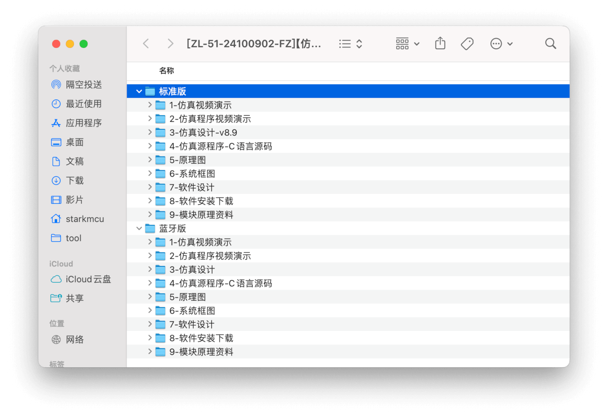Select 7-软件设计 under 标准版

348,187
